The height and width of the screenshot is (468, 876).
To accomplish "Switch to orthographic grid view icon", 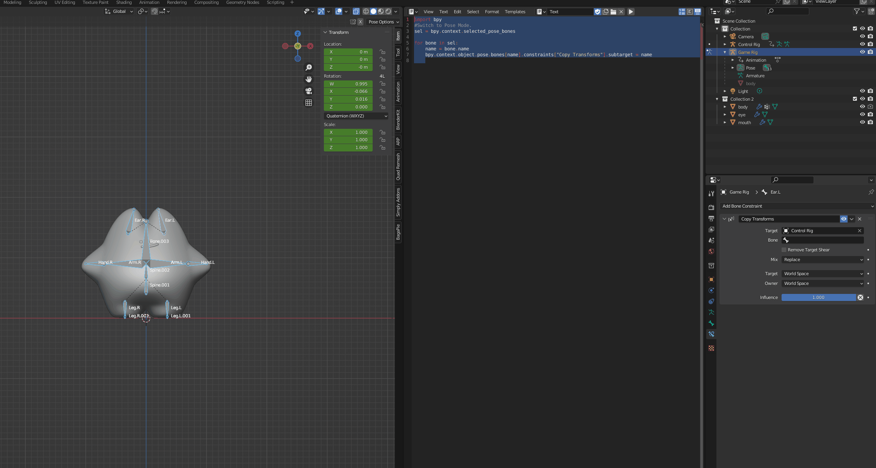I will (x=309, y=103).
